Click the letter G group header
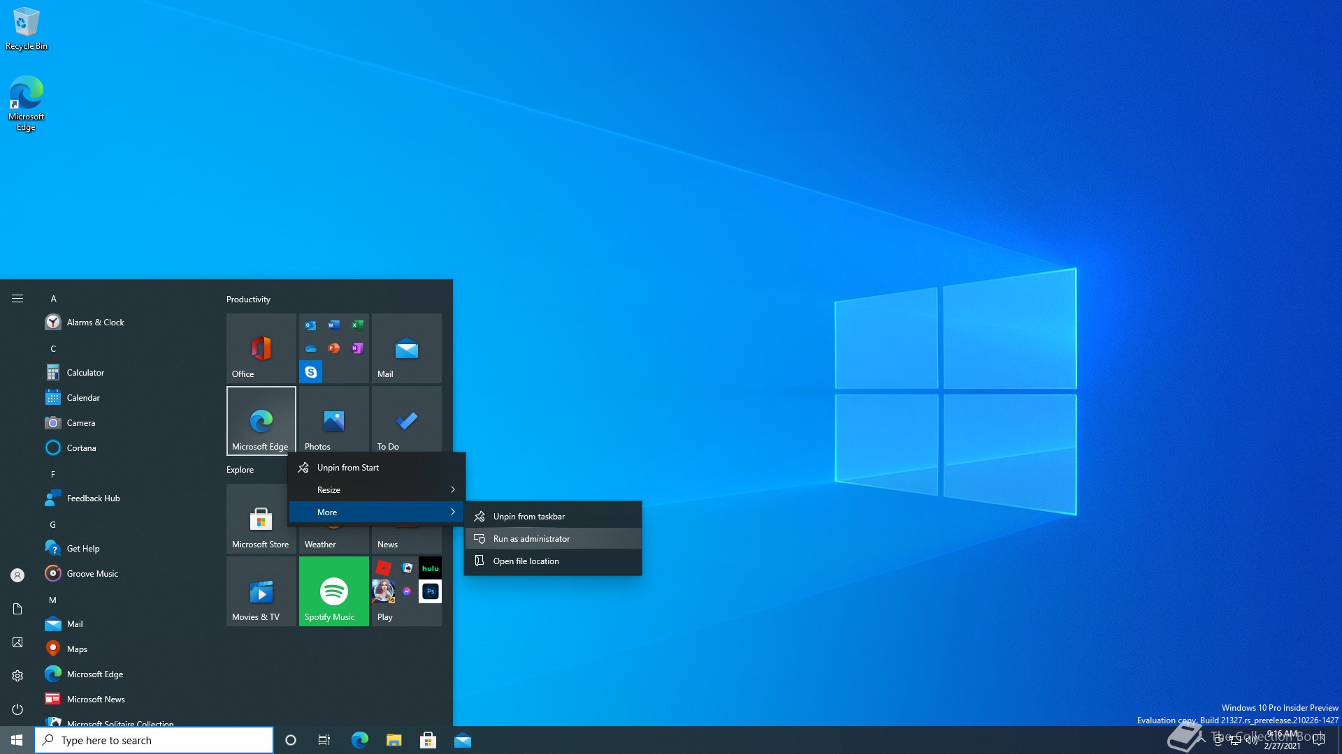This screenshot has height=754, width=1342. click(53, 524)
